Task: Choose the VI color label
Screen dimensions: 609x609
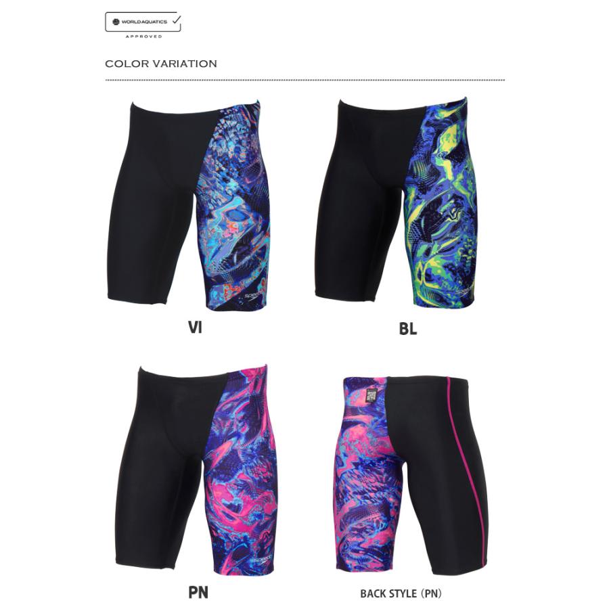Action: 195,328
